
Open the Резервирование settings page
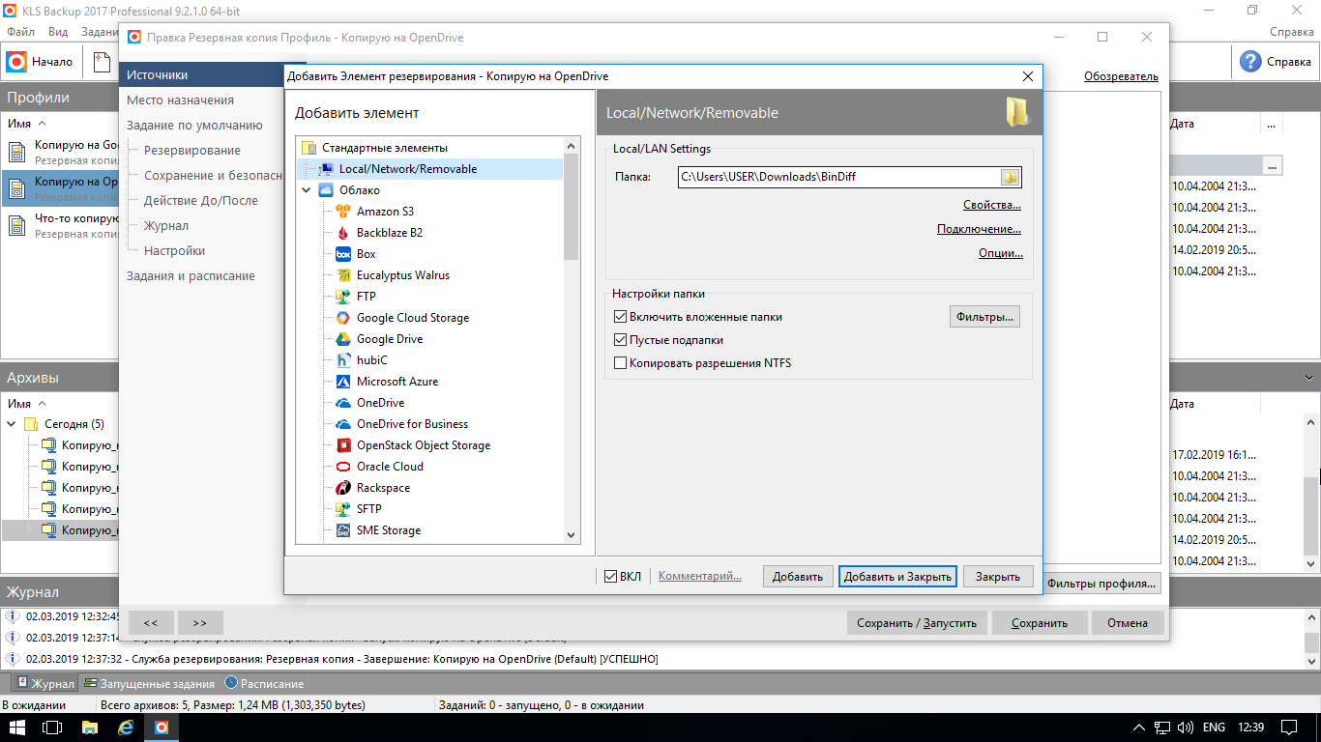[192, 151]
